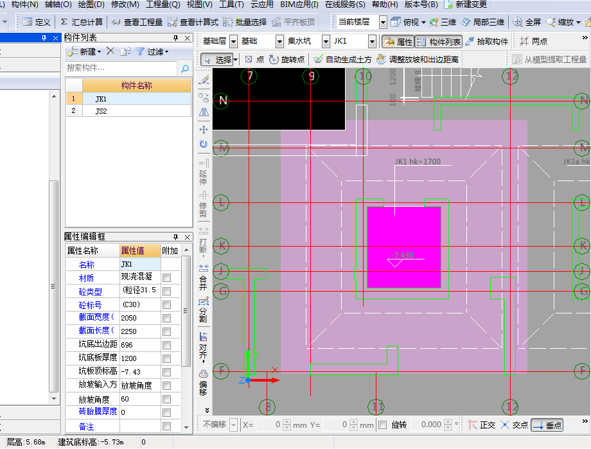Open the JK1 component dropdown
591x449 pixels.
pyautogui.click(x=373, y=42)
